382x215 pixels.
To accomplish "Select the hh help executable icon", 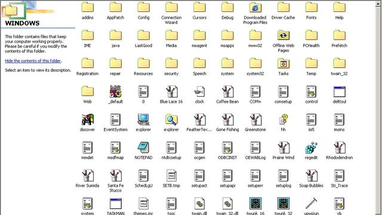I will point(283,119).
